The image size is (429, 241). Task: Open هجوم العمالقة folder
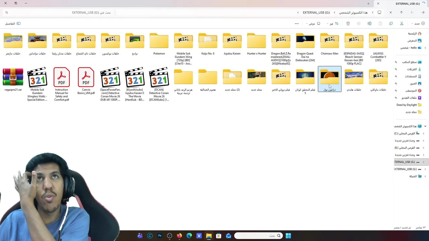(208, 80)
